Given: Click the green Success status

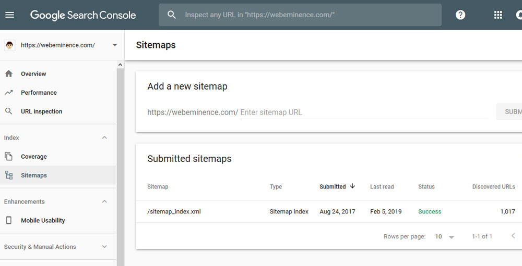Looking at the screenshot, I should pyautogui.click(x=430, y=211).
